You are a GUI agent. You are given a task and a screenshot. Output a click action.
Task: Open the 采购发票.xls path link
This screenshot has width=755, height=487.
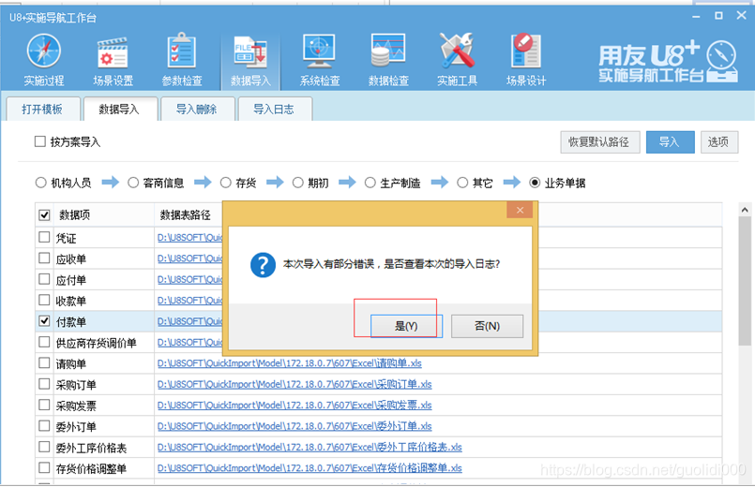294,406
